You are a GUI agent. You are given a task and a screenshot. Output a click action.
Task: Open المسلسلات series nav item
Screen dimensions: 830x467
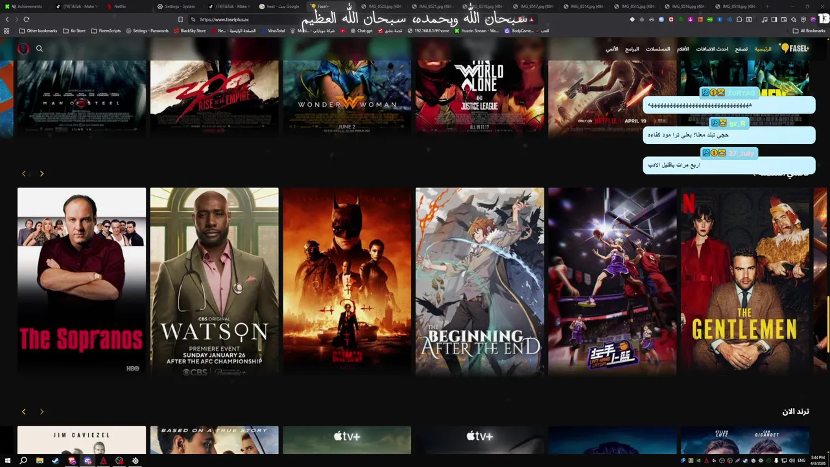[x=658, y=49]
